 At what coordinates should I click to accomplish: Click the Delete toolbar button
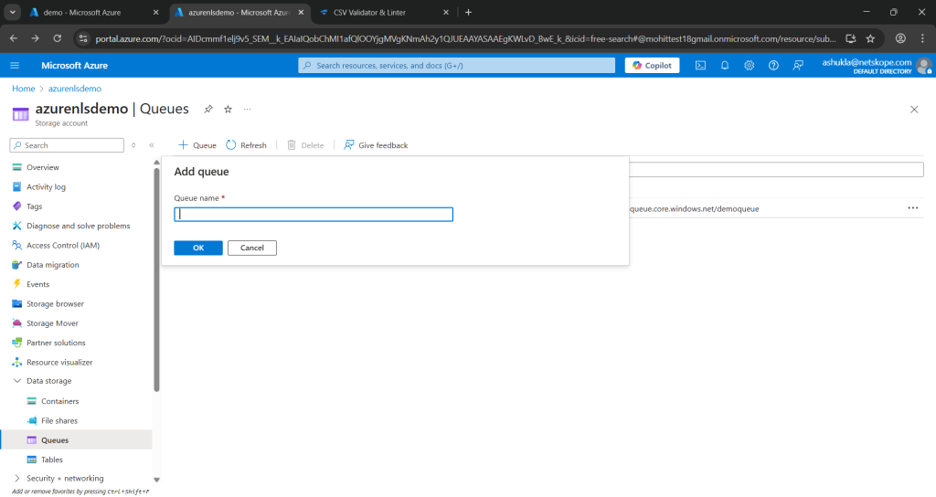click(x=305, y=145)
